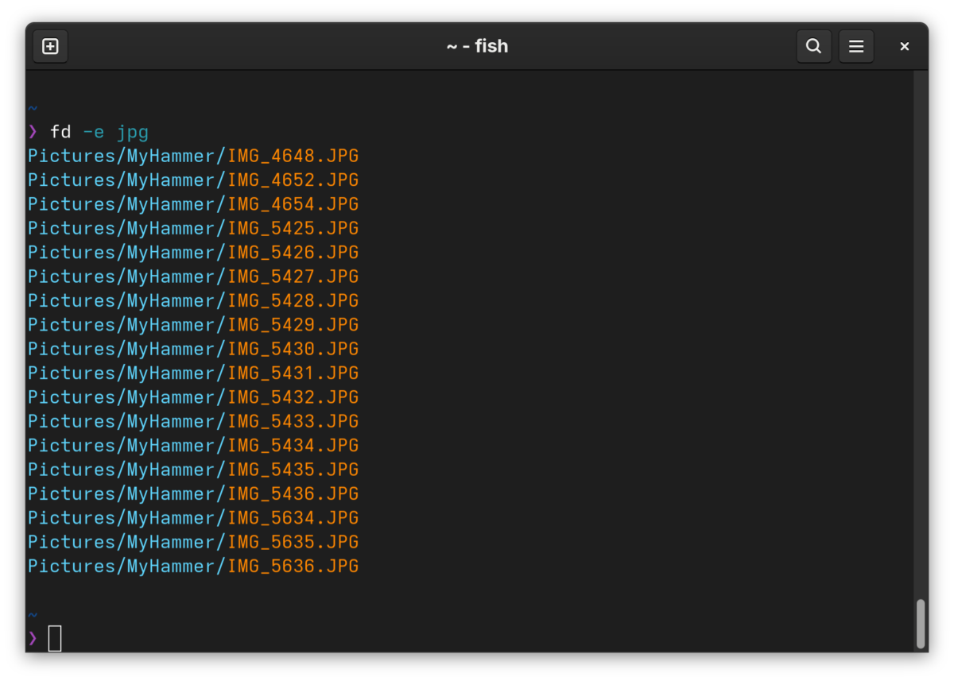Click file name IMG_5635.JPG
Viewport: 954px width, 681px height.
(x=293, y=542)
